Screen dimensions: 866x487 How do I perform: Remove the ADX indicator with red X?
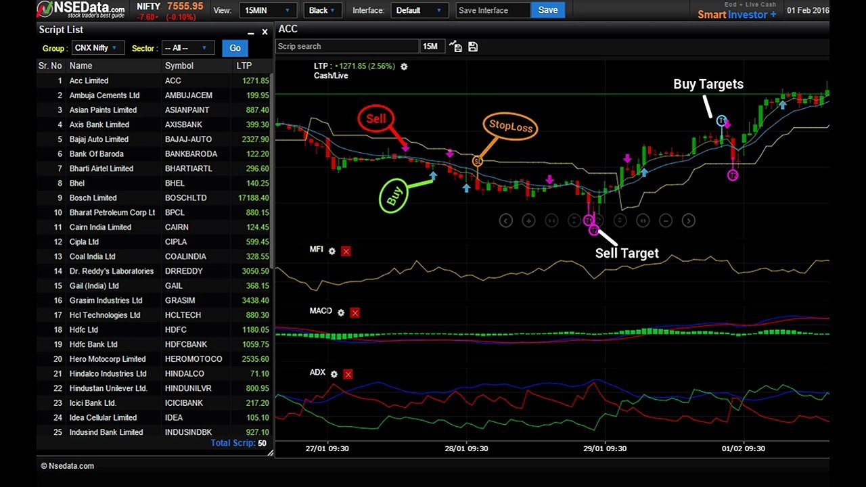point(348,374)
